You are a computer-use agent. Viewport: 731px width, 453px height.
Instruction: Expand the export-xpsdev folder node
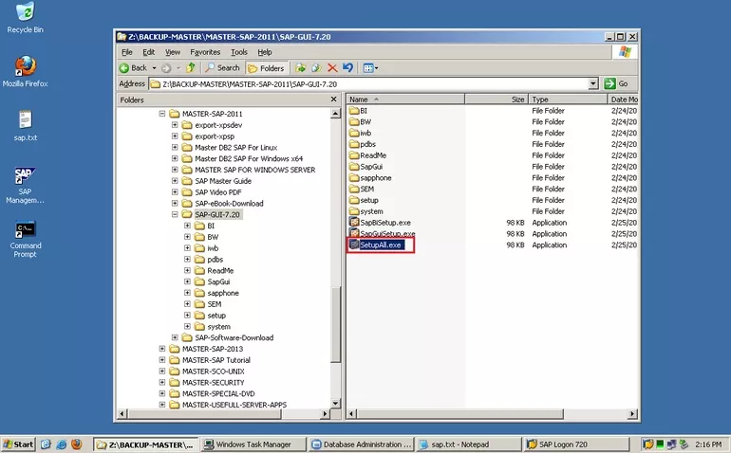click(x=175, y=125)
